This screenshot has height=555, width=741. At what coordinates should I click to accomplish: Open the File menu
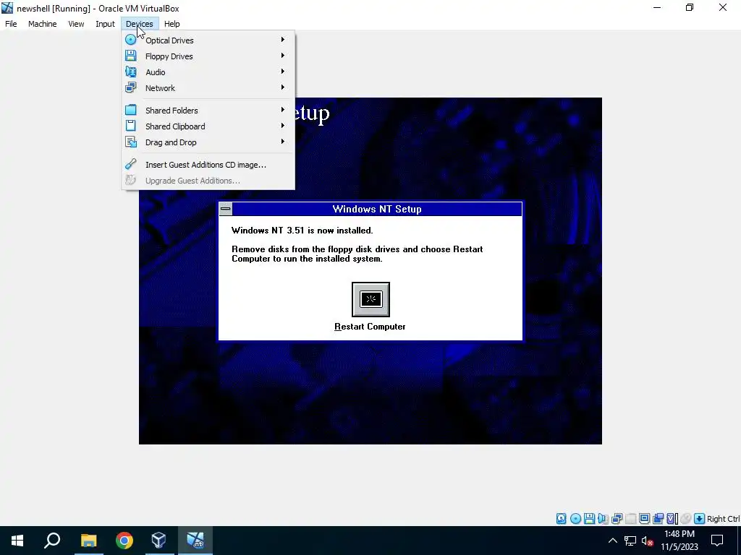pyautogui.click(x=11, y=24)
